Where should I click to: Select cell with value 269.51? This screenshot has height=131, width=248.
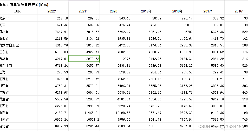click(84, 18)
